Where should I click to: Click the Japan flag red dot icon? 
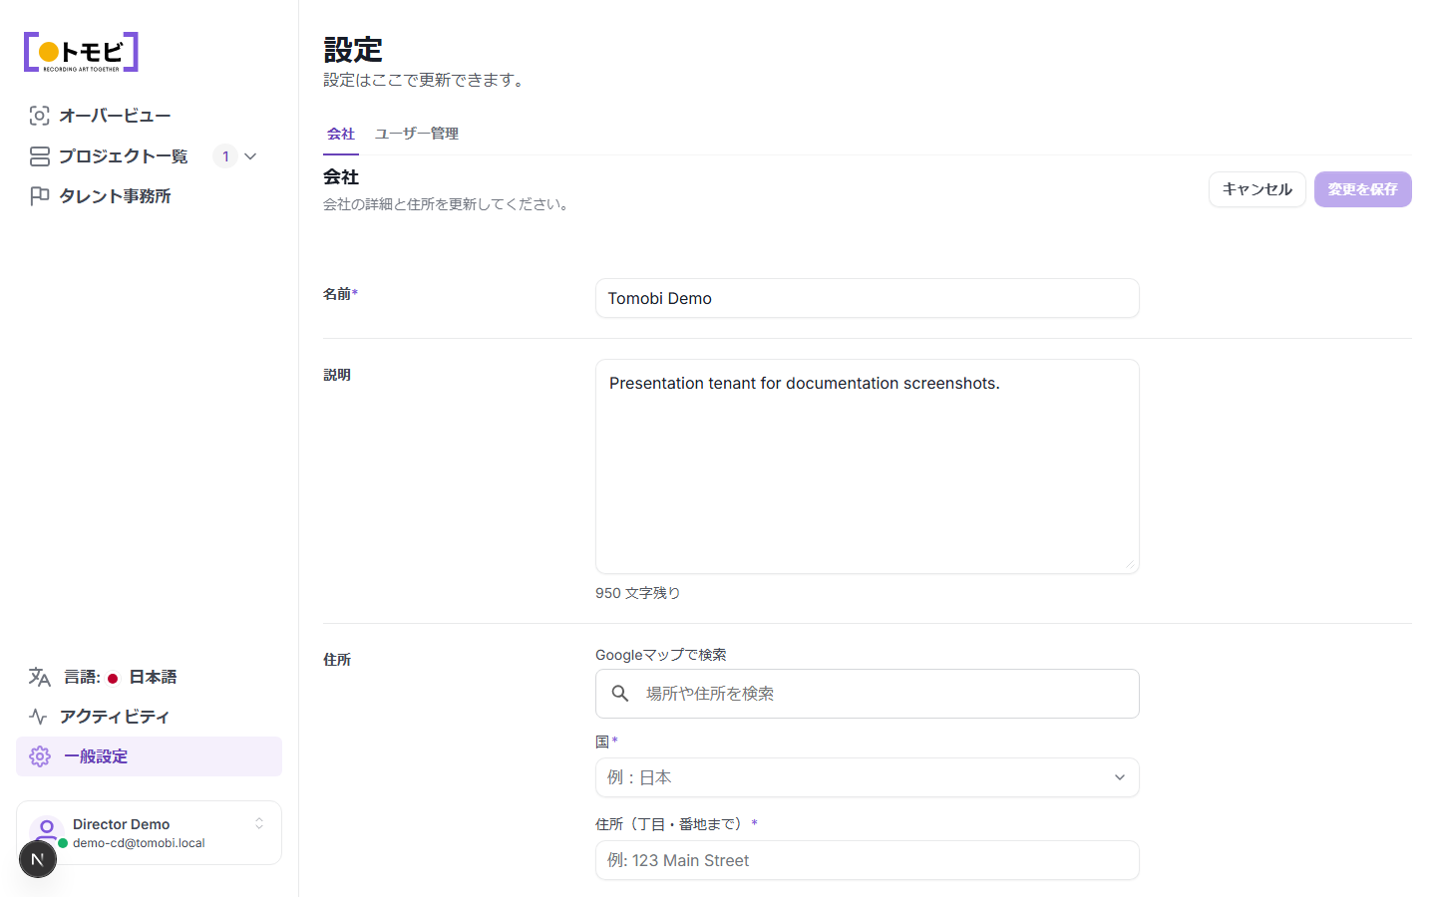pyautogui.click(x=113, y=678)
